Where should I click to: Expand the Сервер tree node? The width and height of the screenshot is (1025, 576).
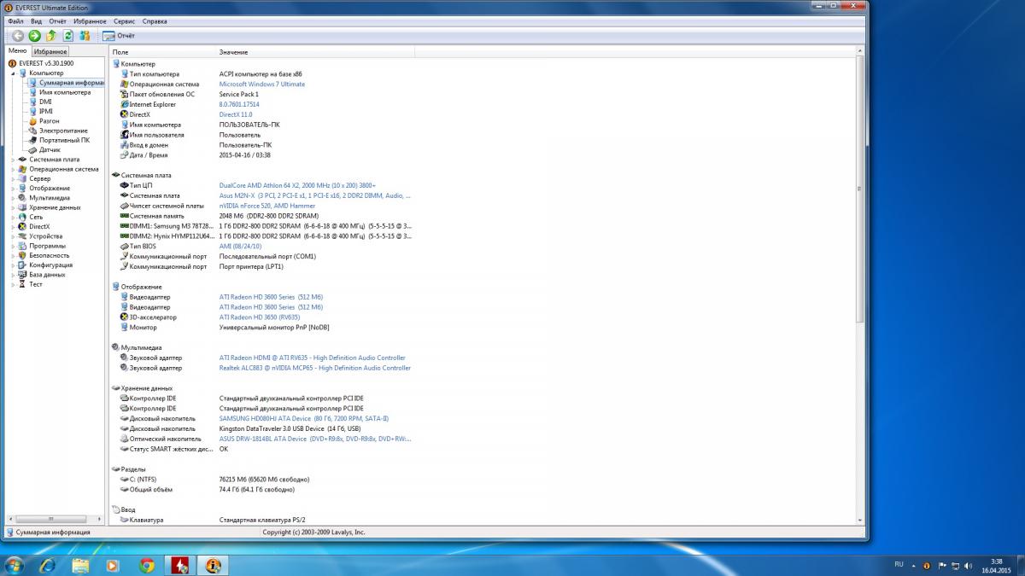pyautogui.click(x=13, y=178)
